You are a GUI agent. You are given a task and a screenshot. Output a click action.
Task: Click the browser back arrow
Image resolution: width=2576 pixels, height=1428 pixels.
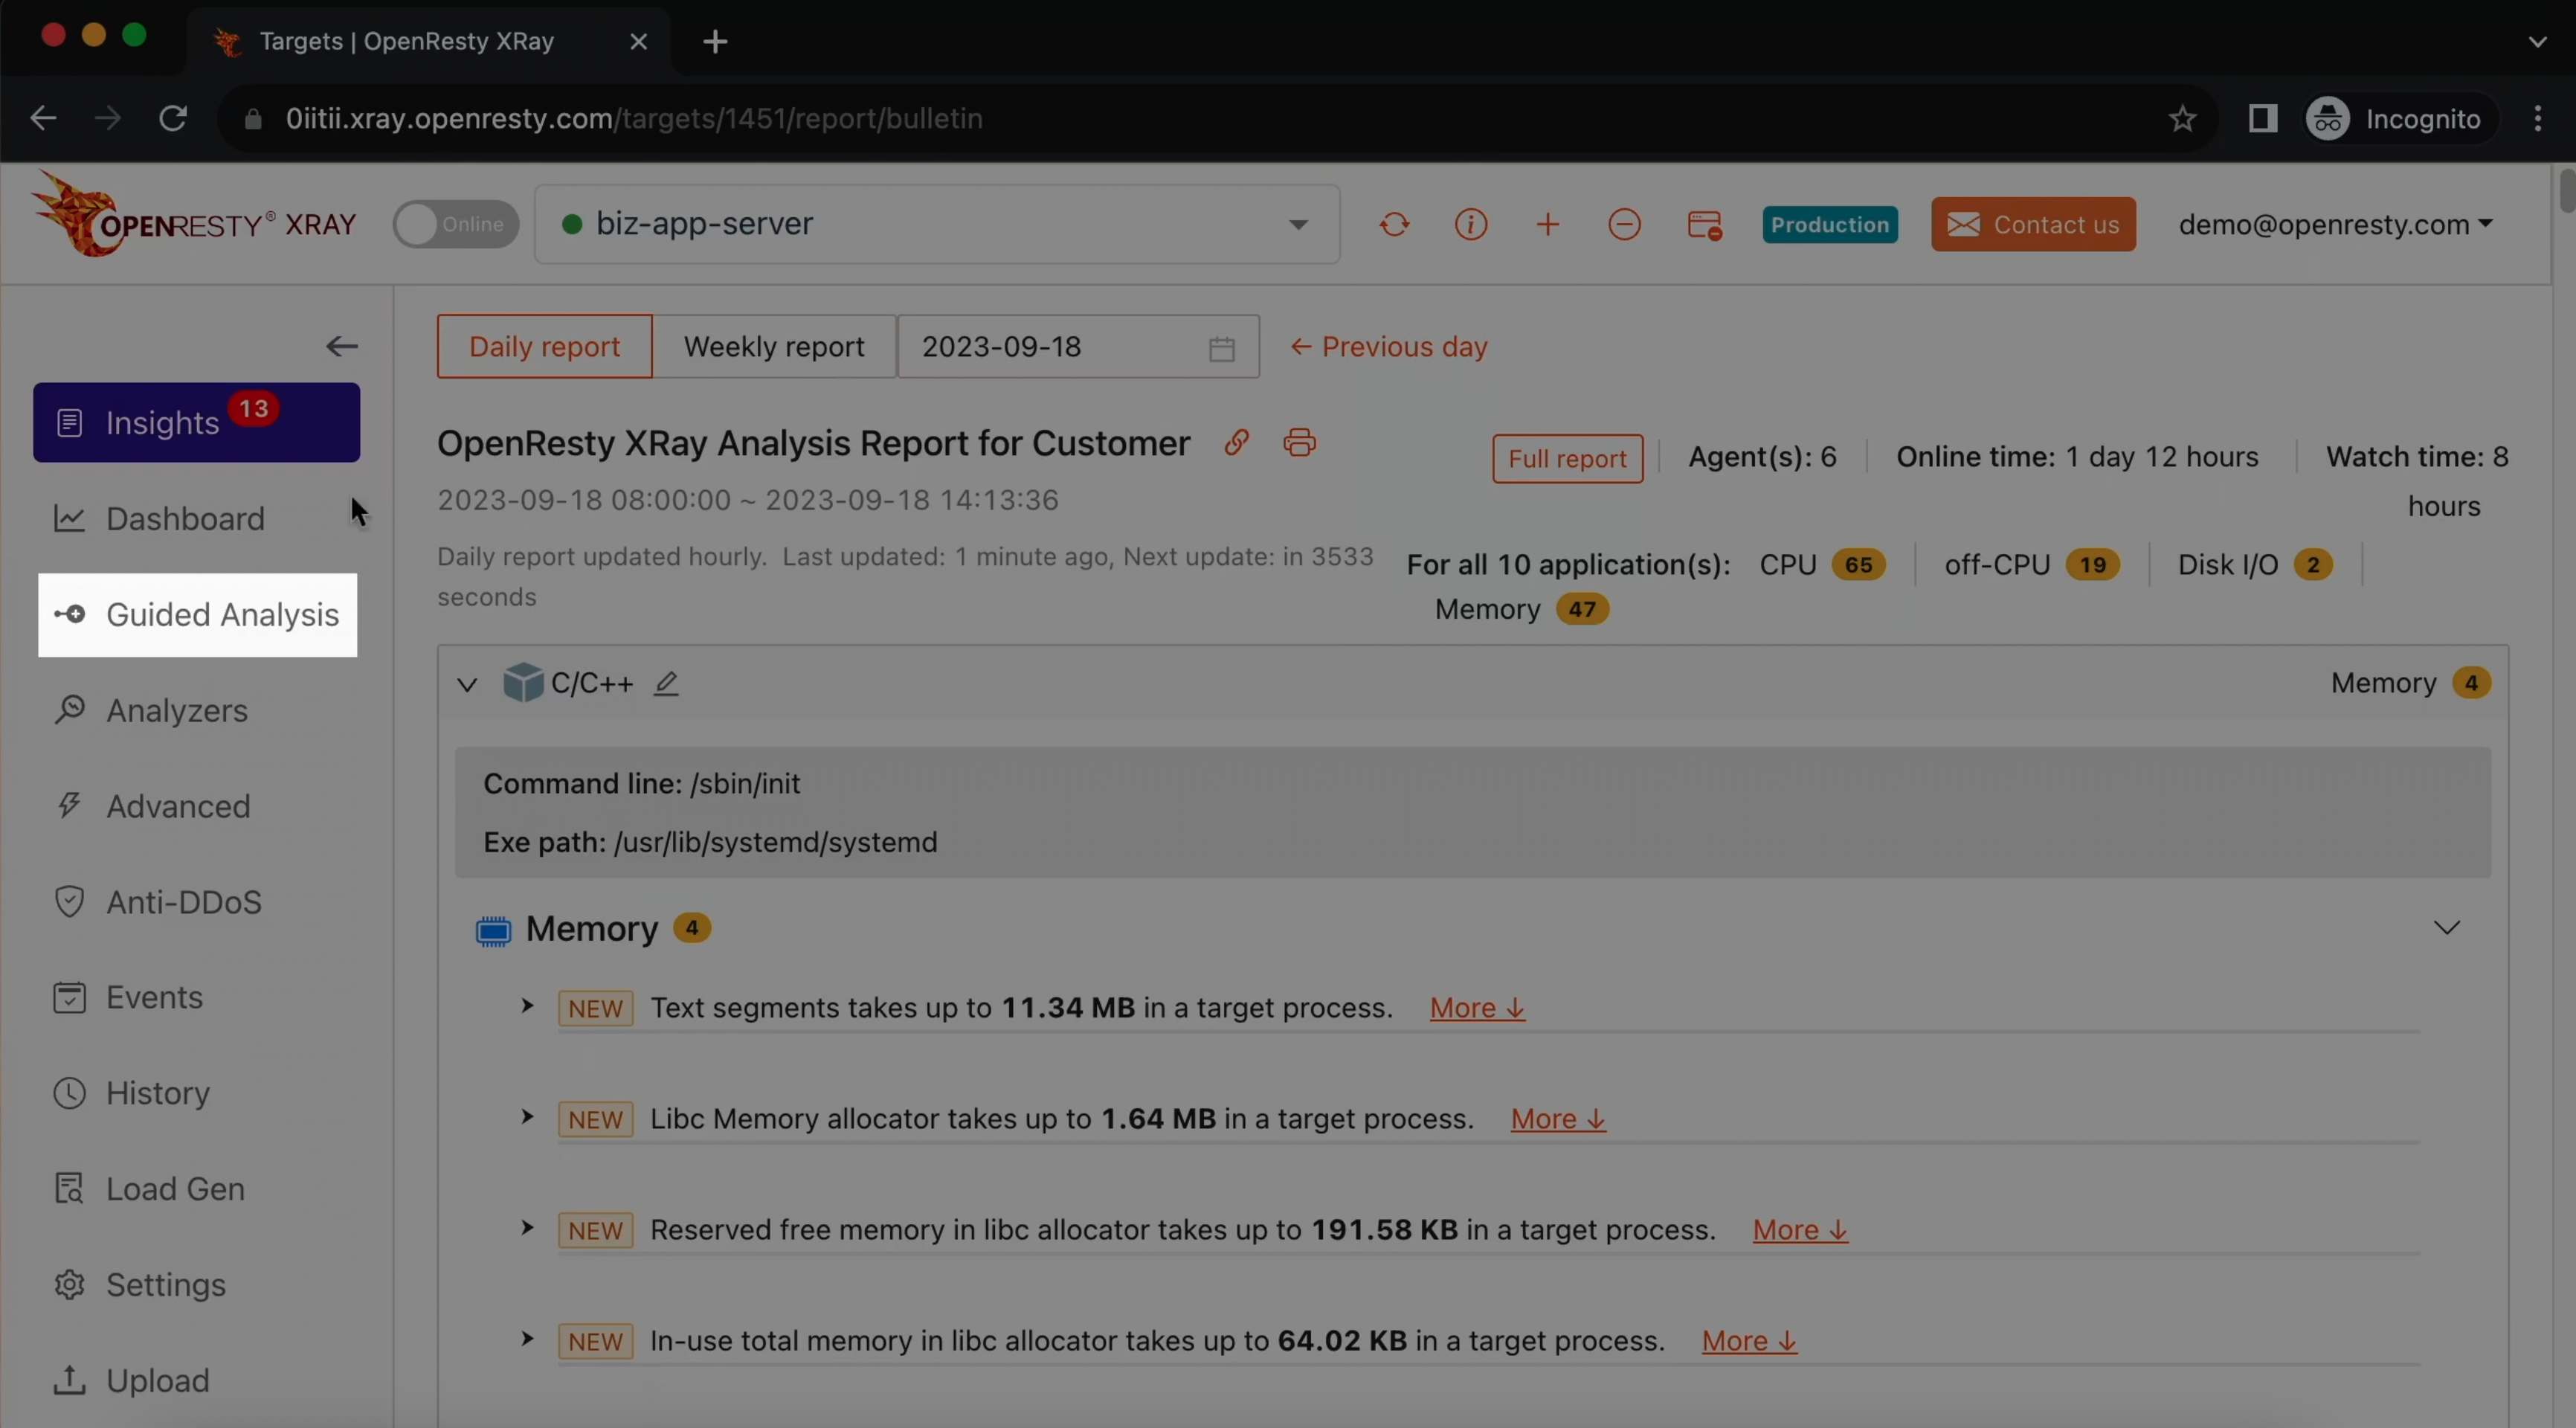[43, 118]
